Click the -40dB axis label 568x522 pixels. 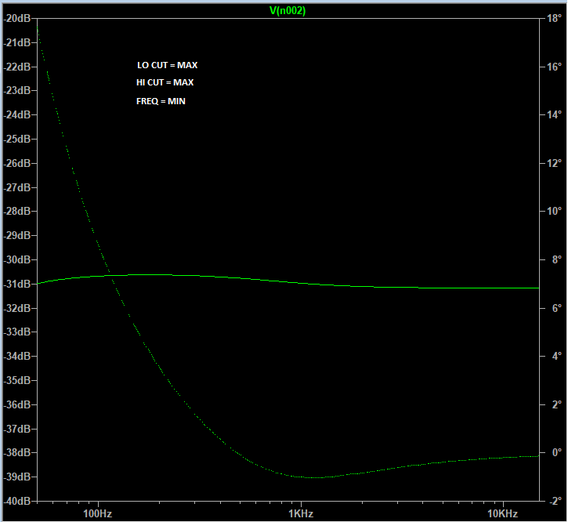point(16,502)
